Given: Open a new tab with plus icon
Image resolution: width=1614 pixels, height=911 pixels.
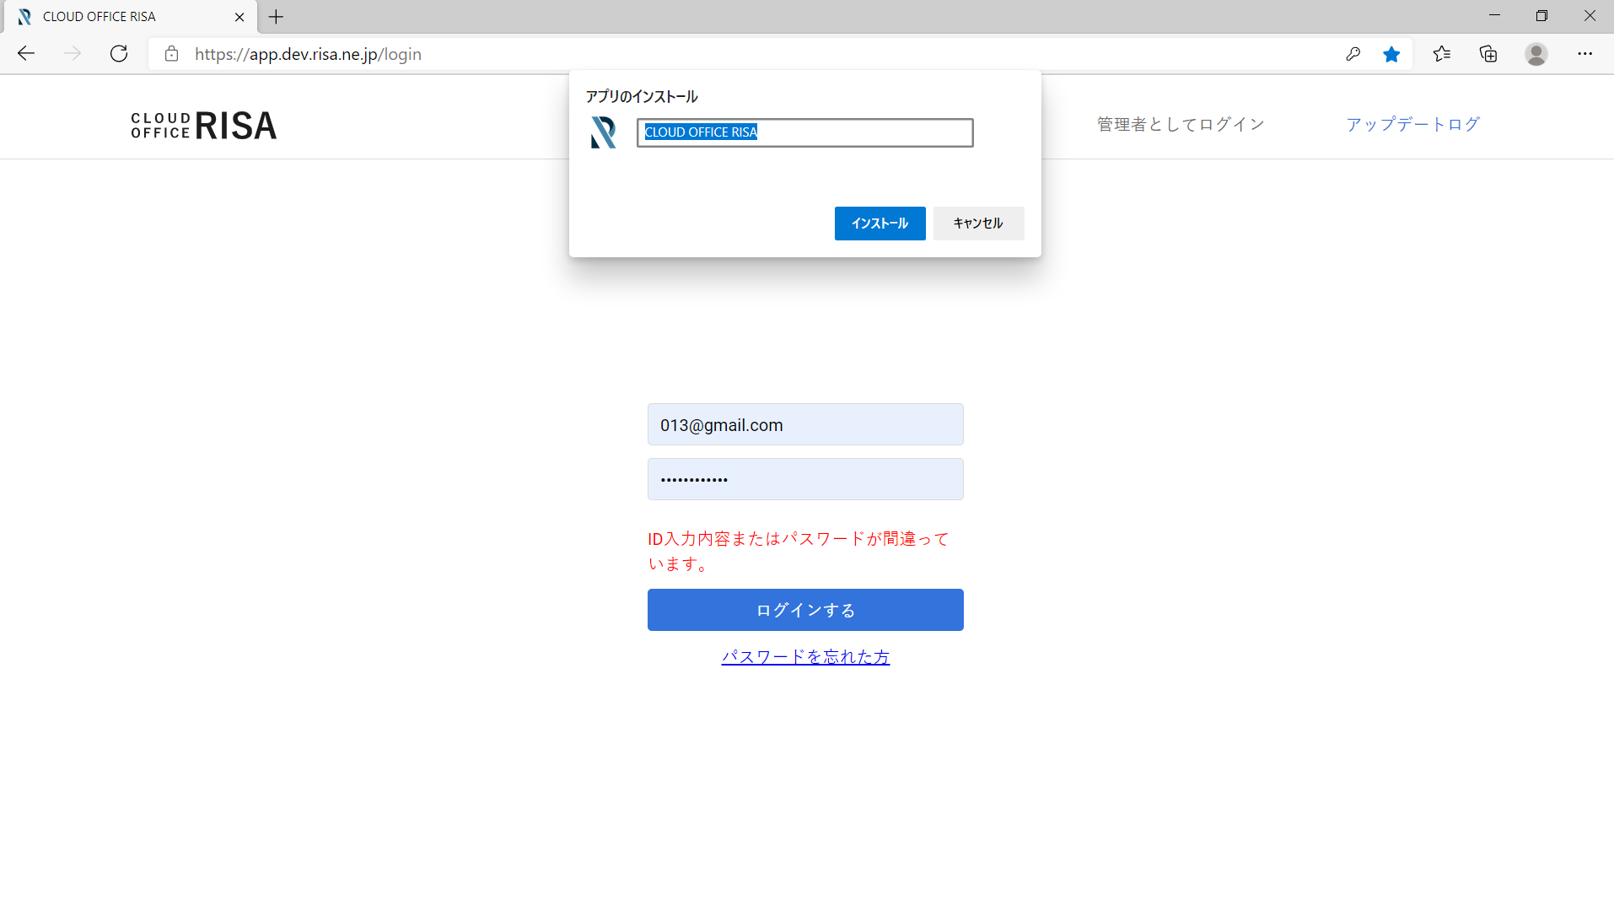Looking at the screenshot, I should (x=276, y=17).
